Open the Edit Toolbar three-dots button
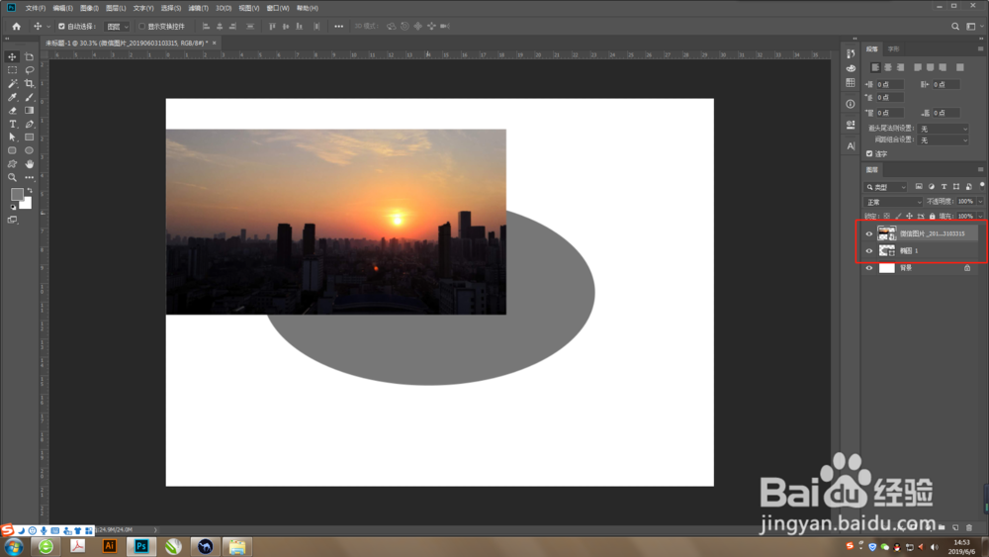Viewport: 989px width, 557px height. point(29,177)
